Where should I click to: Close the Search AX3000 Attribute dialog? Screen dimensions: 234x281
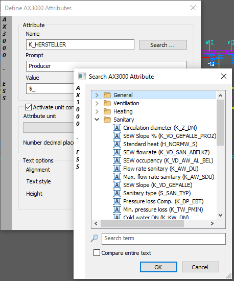[224, 76]
